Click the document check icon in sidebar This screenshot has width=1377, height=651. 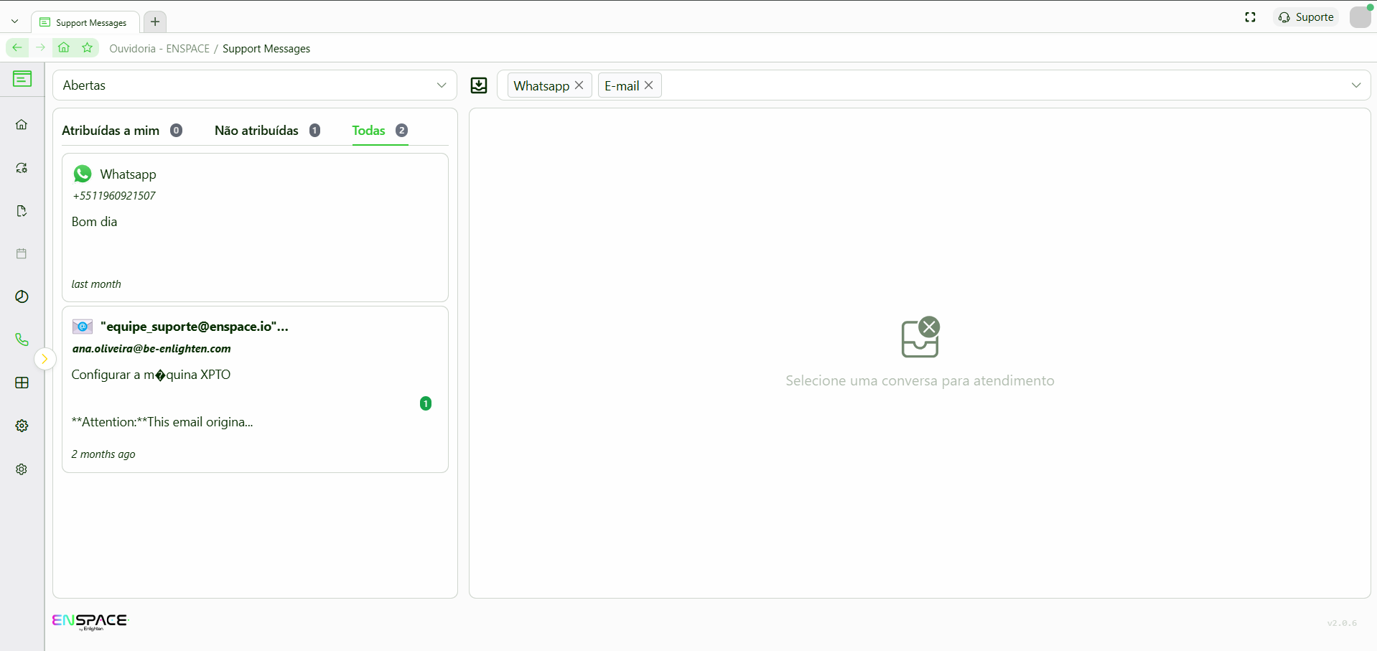(x=22, y=211)
